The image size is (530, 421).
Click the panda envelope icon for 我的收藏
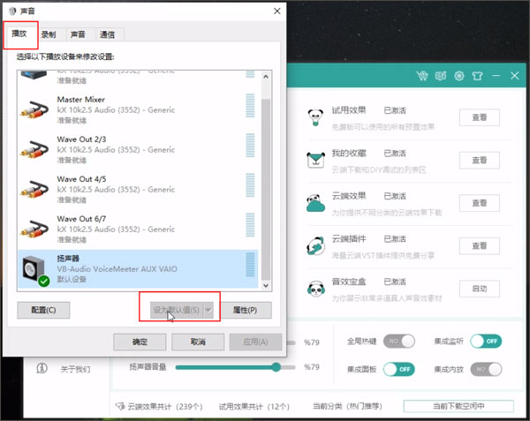pos(315,160)
